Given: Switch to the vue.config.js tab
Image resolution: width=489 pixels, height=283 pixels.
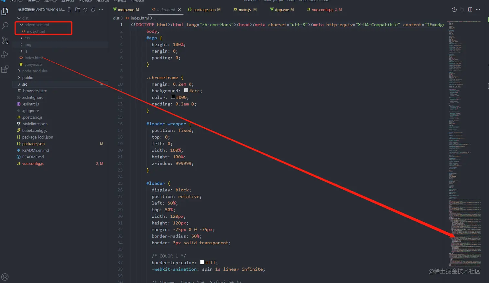Looking at the screenshot, I should pos(324,10).
